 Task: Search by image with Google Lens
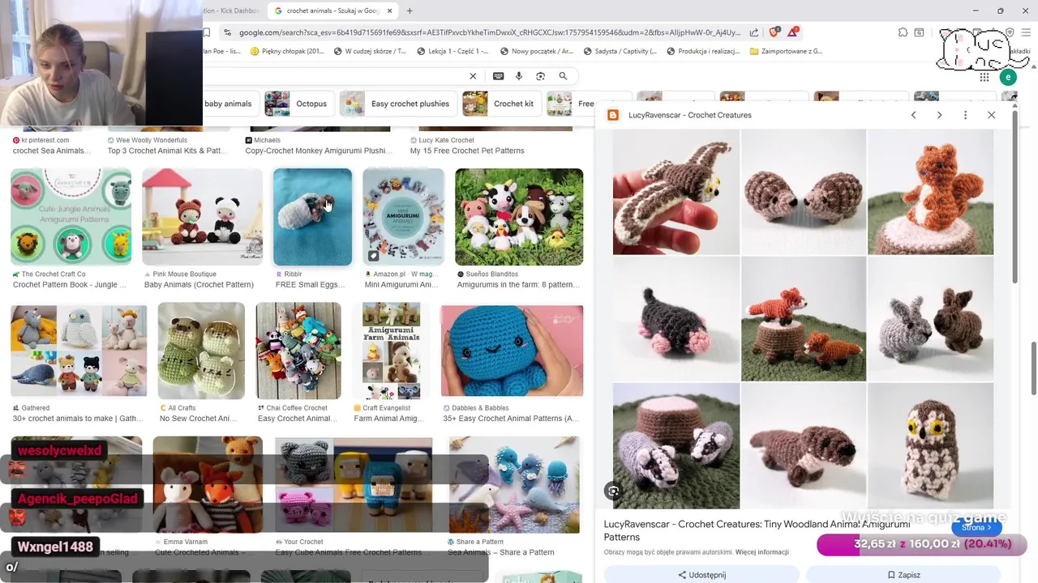[x=540, y=76]
